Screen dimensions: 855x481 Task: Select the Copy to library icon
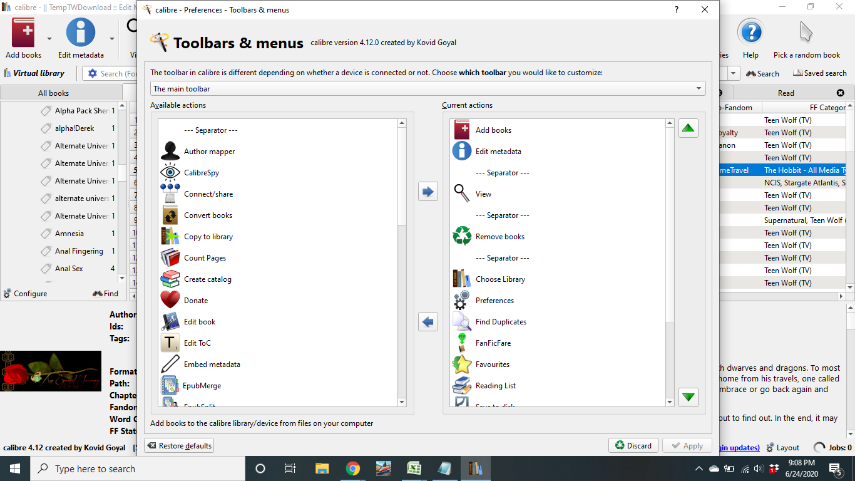coord(170,237)
